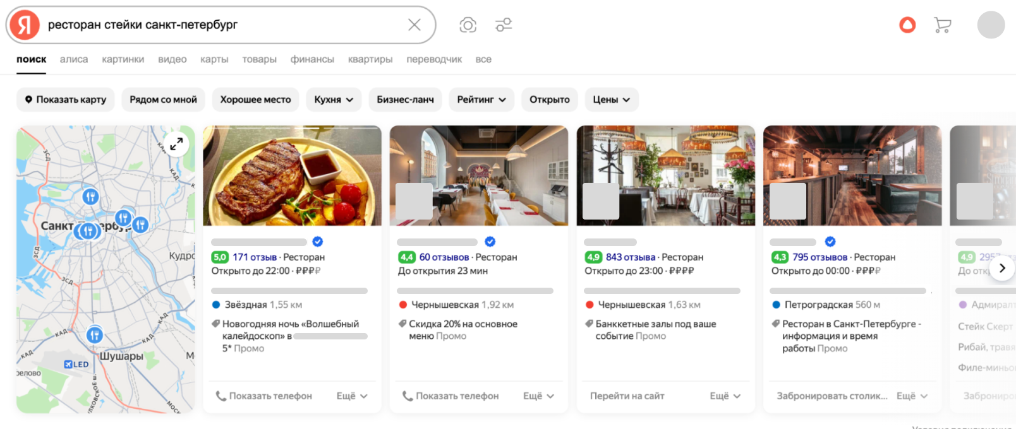Screen dimensions: 1016x429
Task: Open 843 отзыва reviews link
Action: [x=631, y=257]
